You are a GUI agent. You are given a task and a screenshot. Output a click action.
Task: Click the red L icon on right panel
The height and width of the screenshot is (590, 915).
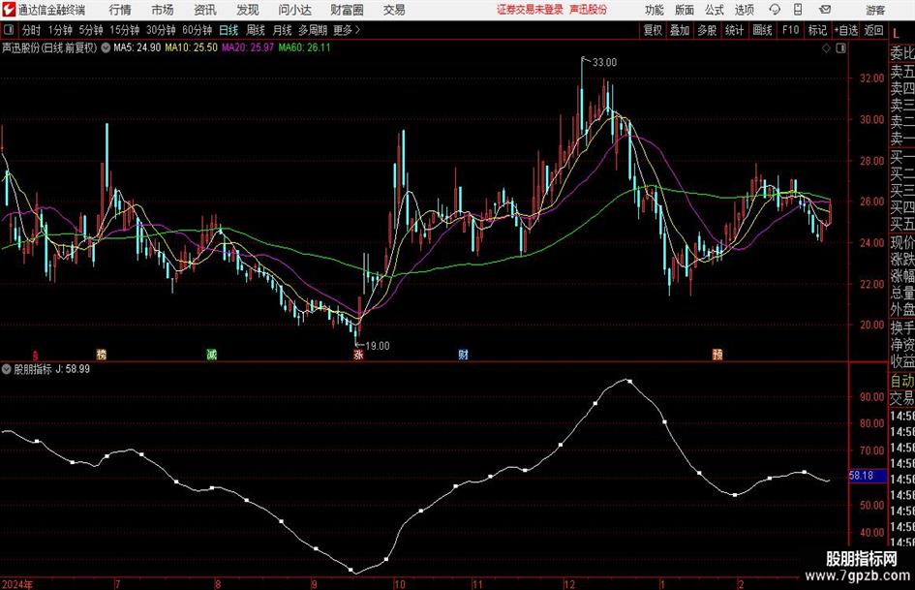pos(896,34)
